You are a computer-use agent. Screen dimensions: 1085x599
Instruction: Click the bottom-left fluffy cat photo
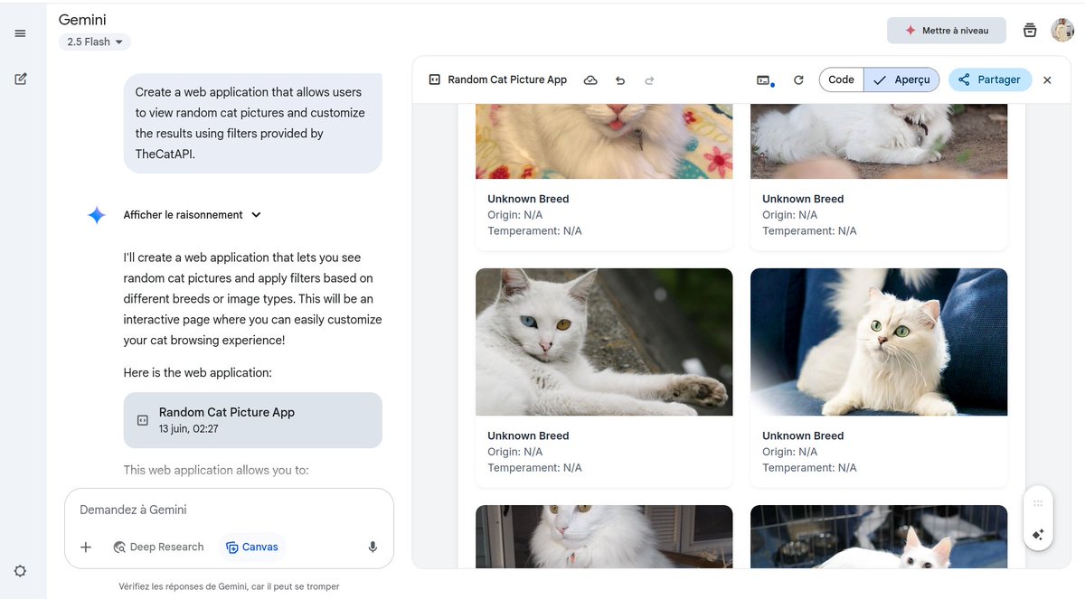604,537
